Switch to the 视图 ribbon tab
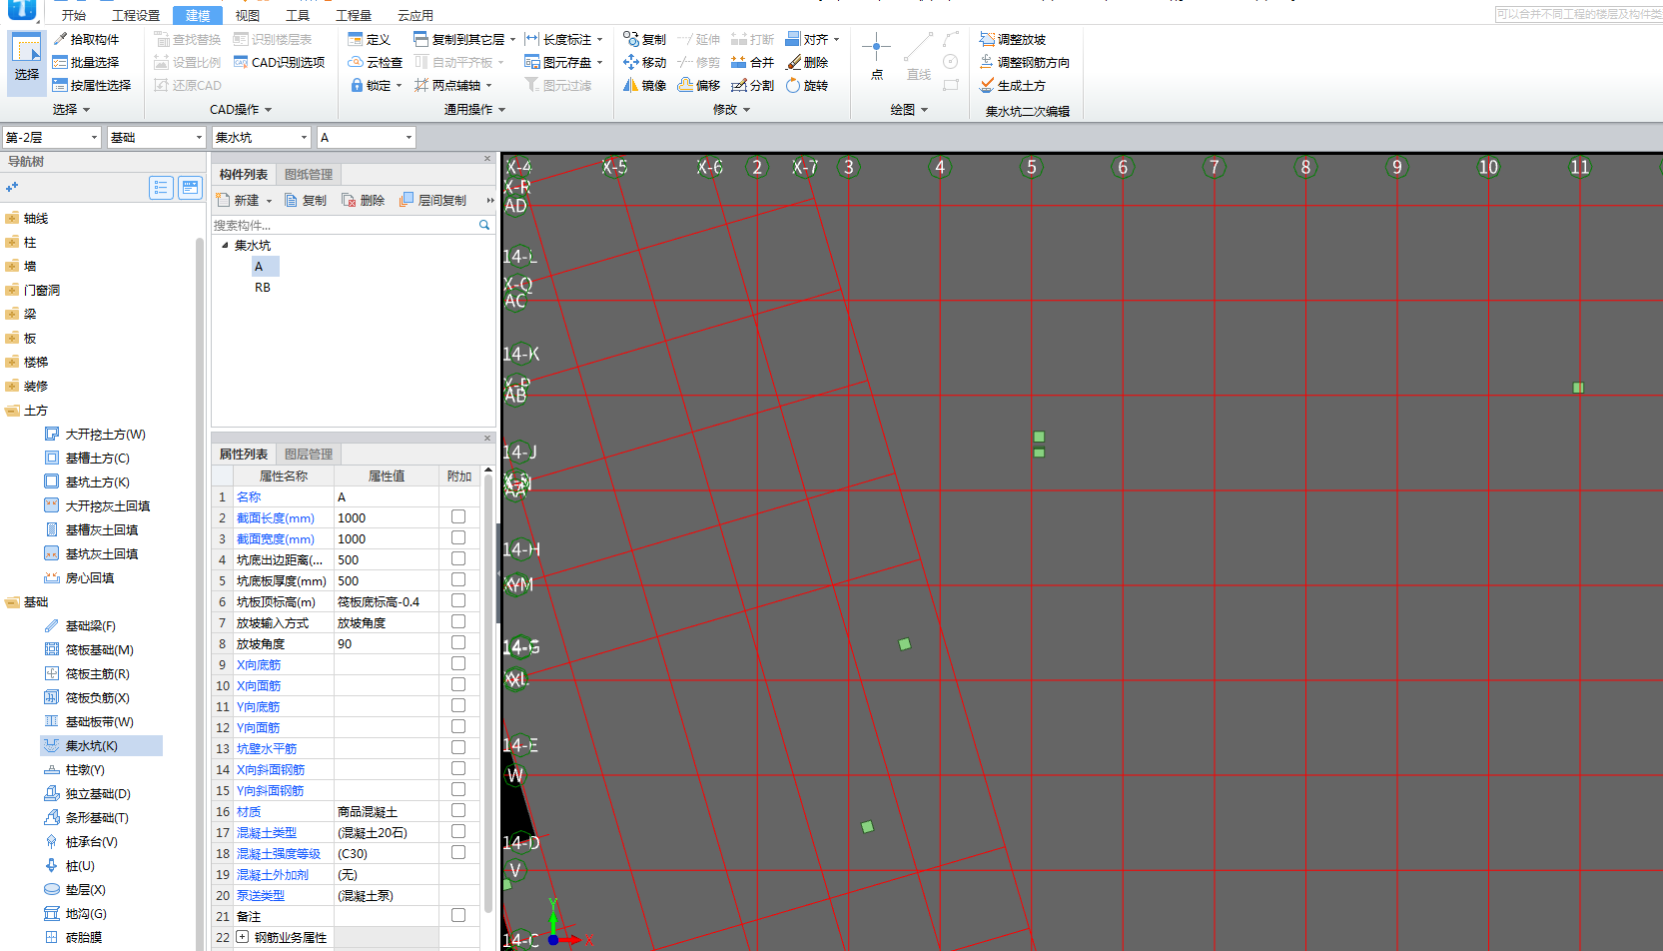 (x=247, y=15)
